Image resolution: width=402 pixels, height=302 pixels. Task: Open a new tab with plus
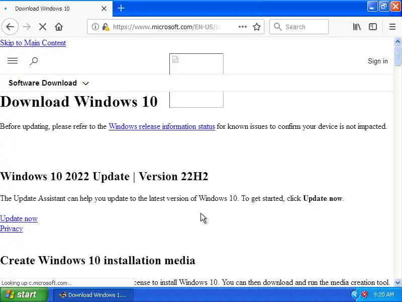121,8
